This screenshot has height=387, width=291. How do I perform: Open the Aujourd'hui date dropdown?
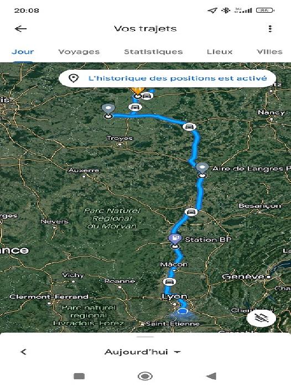coord(143,352)
